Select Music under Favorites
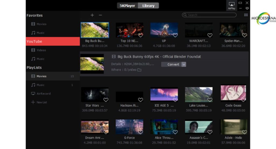 [40, 33]
